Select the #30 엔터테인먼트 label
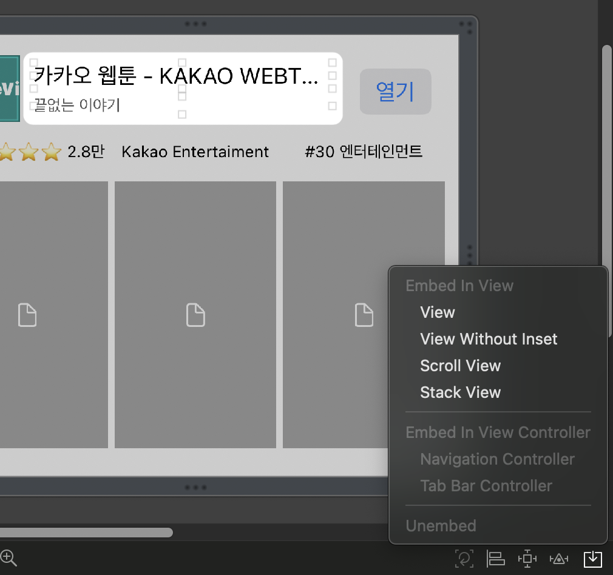Image resolution: width=613 pixels, height=575 pixels. [x=364, y=152]
